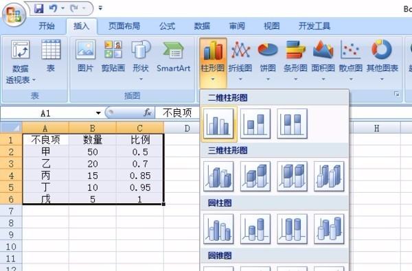
Task: Open the 饼图 pie chart menu
Action: tap(268, 60)
